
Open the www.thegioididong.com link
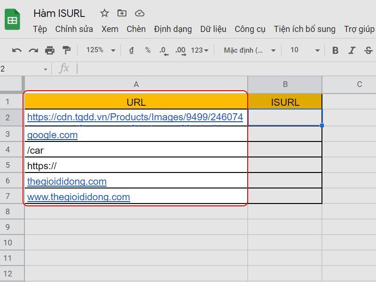(78, 197)
